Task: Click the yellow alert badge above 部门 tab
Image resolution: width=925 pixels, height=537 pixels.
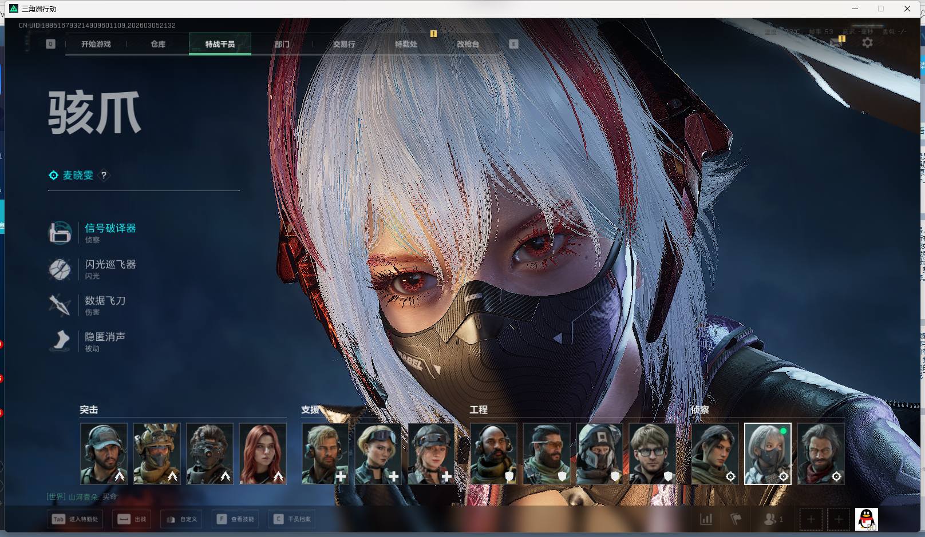Action: click(433, 34)
